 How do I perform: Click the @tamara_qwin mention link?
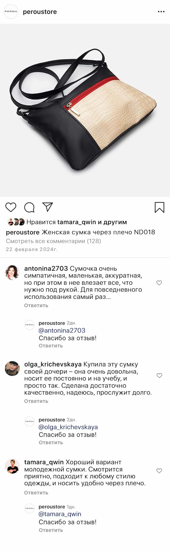coord(60,514)
